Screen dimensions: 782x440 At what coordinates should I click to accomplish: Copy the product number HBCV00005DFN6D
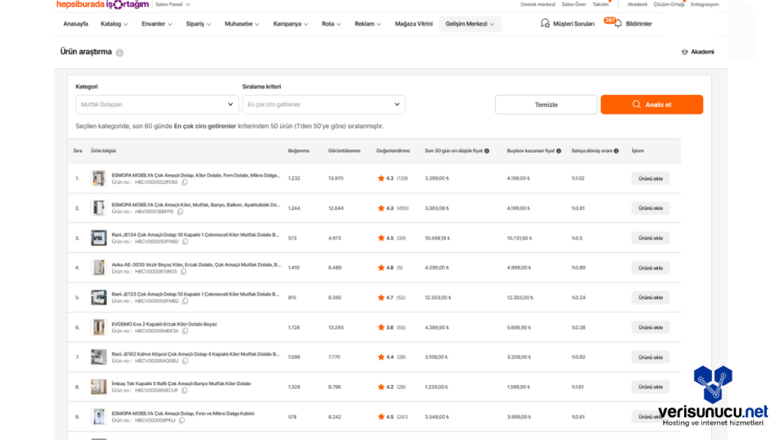click(185, 241)
